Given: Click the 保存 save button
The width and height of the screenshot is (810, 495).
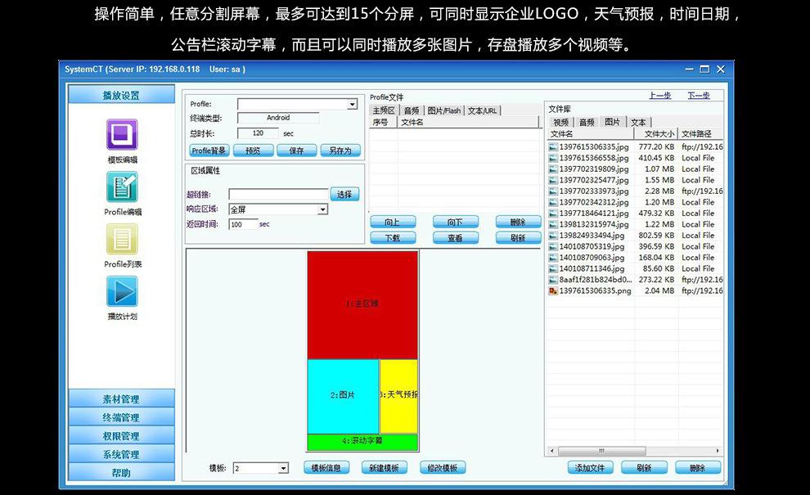Looking at the screenshot, I should [x=296, y=151].
